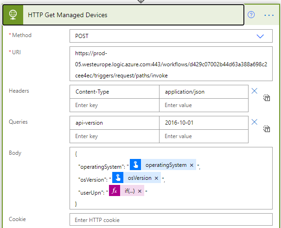Click the HTTP globe action icon
The image size is (281, 228).
click(x=13, y=15)
